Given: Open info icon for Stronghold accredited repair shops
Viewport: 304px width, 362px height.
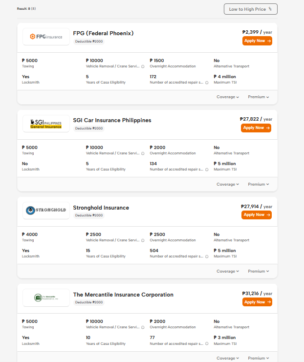Looking at the screenshot, I should 207,256.
